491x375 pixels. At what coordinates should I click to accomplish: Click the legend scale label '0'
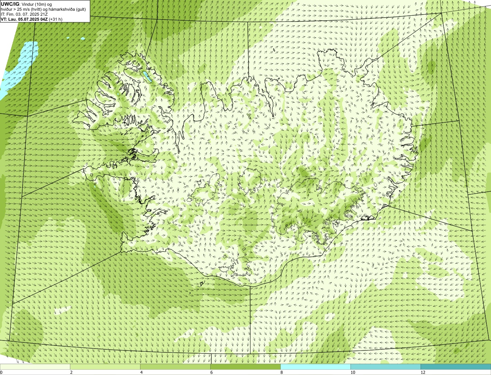click(1, 372)
